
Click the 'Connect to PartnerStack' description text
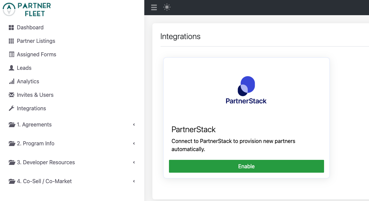[x=233, y=145]
